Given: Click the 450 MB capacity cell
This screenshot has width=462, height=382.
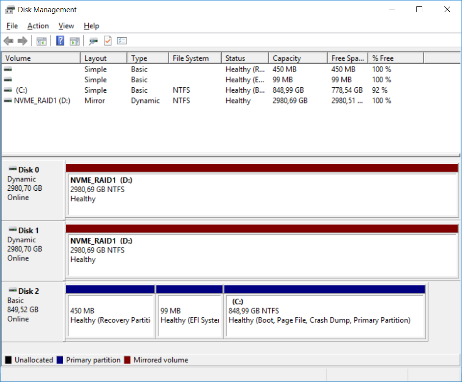Looking at the screenshot, I should coord(284,69).
